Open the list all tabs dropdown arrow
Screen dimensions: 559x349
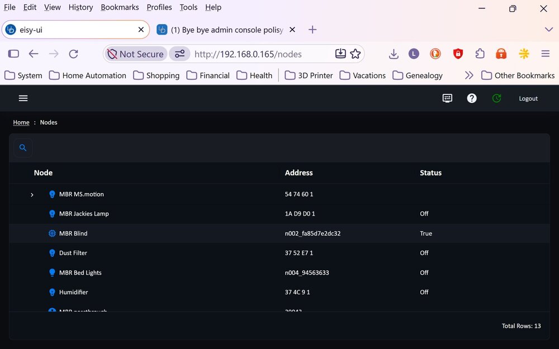549,30
